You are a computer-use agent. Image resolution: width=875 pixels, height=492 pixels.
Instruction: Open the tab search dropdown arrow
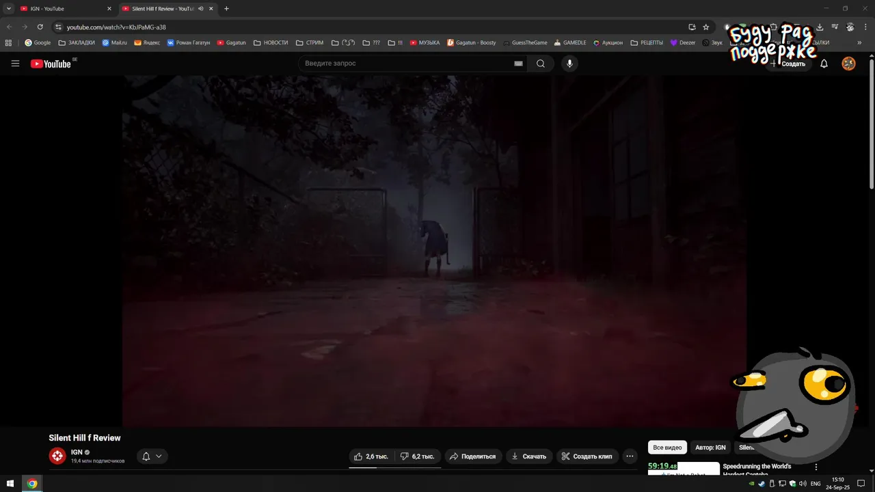(8, 9)
